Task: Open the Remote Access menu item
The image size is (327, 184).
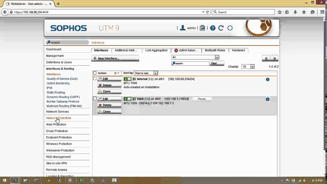Action: (x=57, y=170)
